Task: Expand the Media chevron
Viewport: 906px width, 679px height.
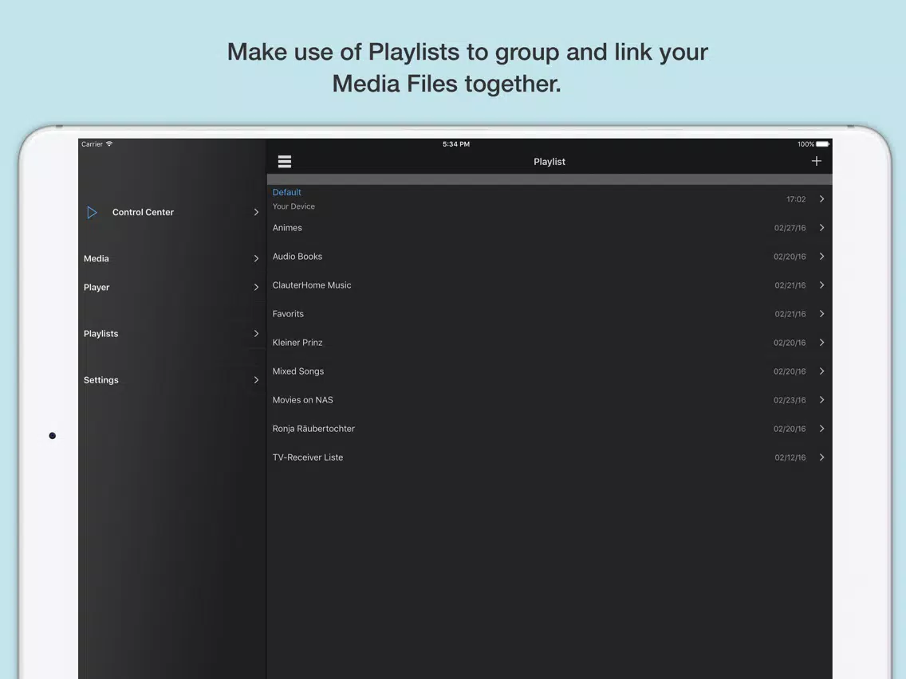Action: point(256,258)
